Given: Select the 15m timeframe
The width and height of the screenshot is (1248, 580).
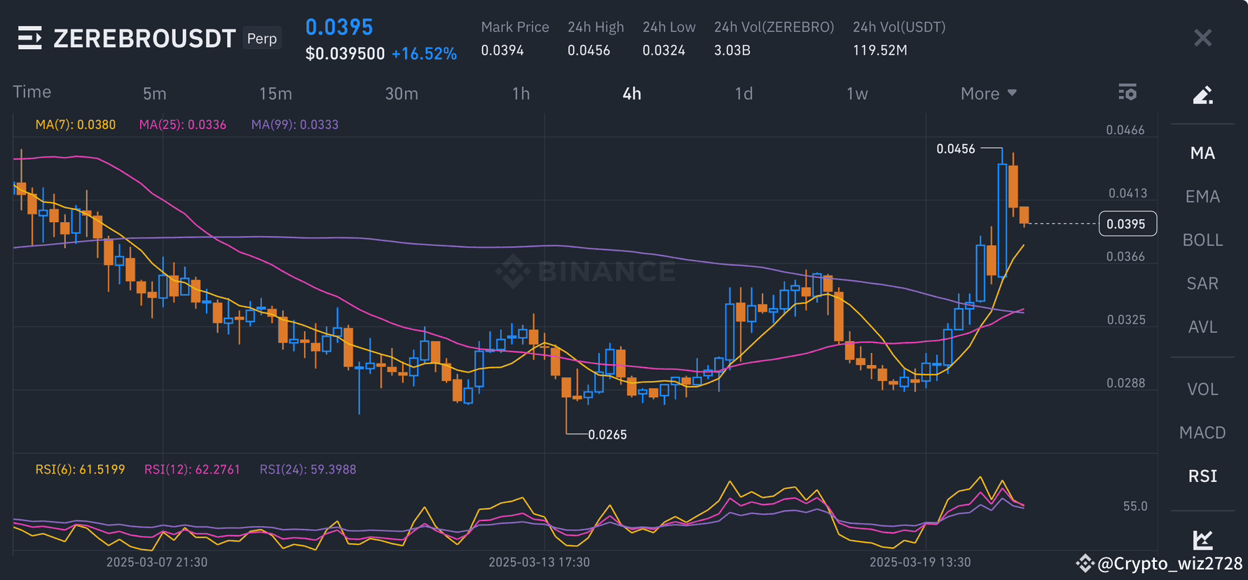Looking at the screenshot, I should pyautogui.click(x=275, y=94).
